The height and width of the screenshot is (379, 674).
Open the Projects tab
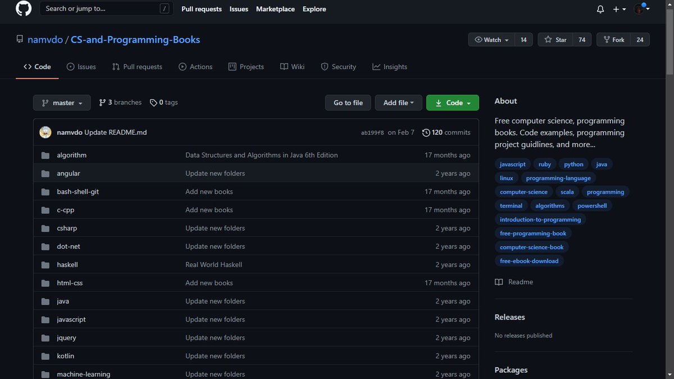pyautogui.click(x=246, y=67)
